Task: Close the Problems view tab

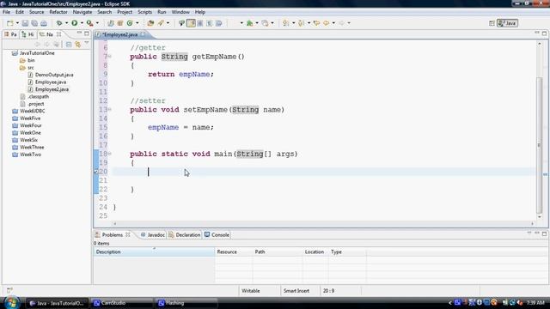Action: [x=128, y=234]
